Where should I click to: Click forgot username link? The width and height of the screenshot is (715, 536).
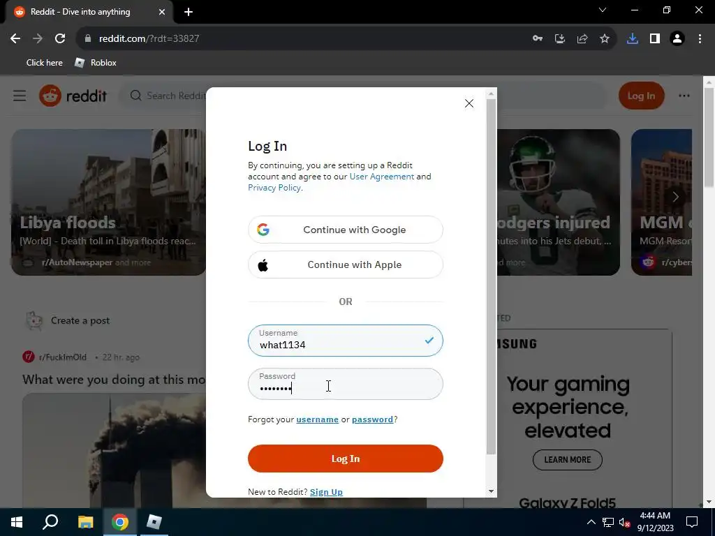[318, 419]
